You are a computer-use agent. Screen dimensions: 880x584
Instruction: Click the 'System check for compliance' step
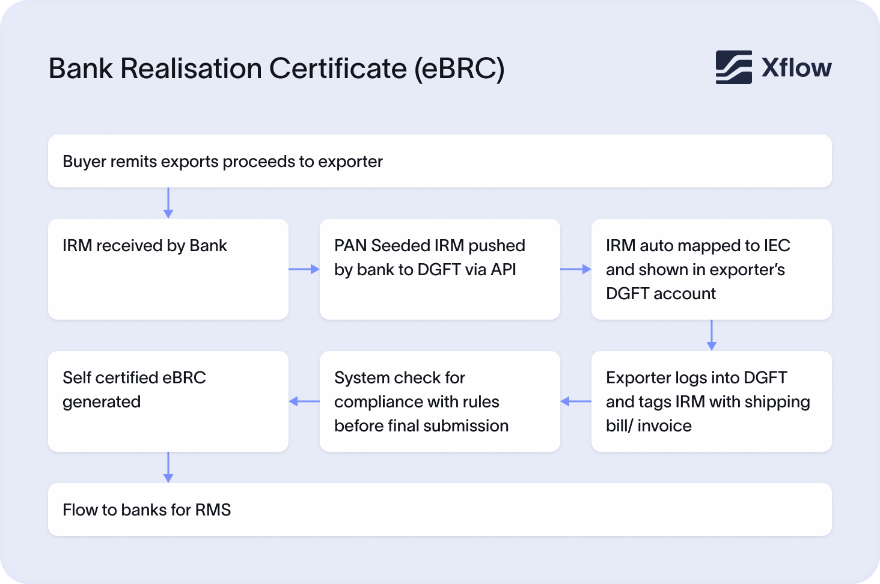click(x=440, y=401)
